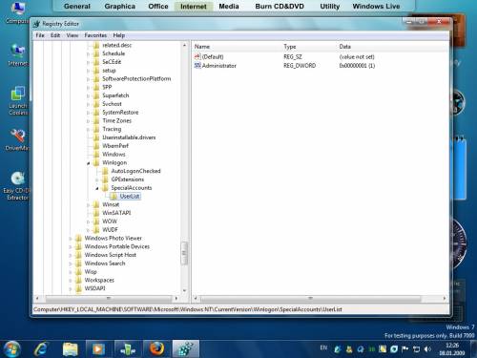This screenshot has width=477, height=358.
Task: Open Windows Media Player taskbar icon
Action: coord(98,349)
